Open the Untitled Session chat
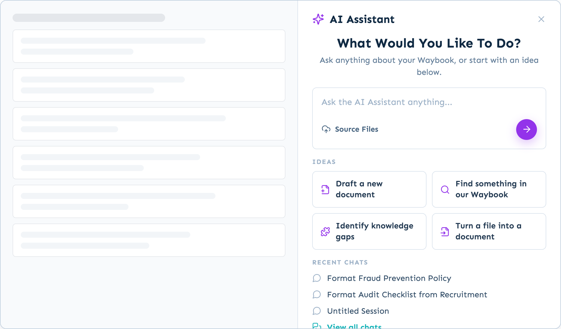 pyautogui.click(x=358, y=311)
